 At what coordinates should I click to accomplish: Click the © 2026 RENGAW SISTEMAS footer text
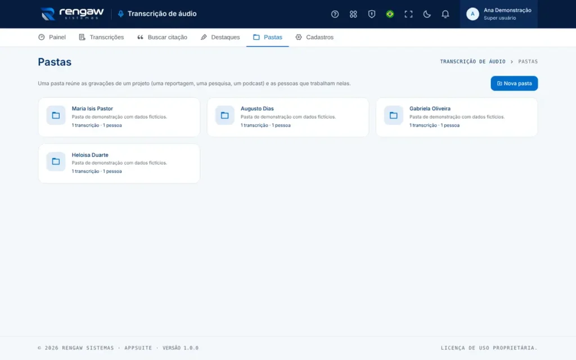(76, 348)
